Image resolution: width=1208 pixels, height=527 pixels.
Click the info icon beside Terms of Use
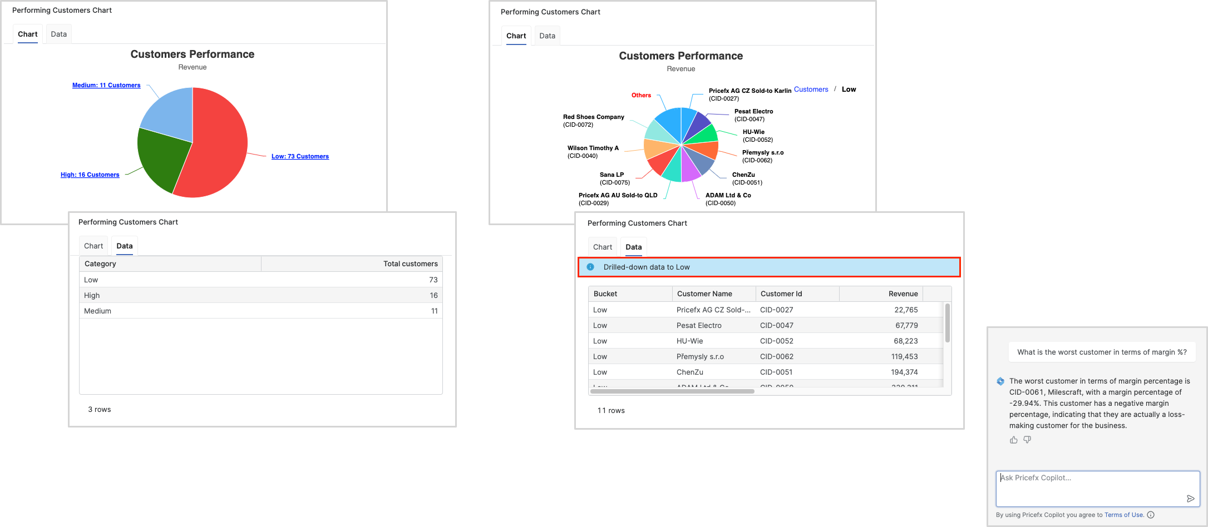pyautogui.click(x=1151, y=515)
